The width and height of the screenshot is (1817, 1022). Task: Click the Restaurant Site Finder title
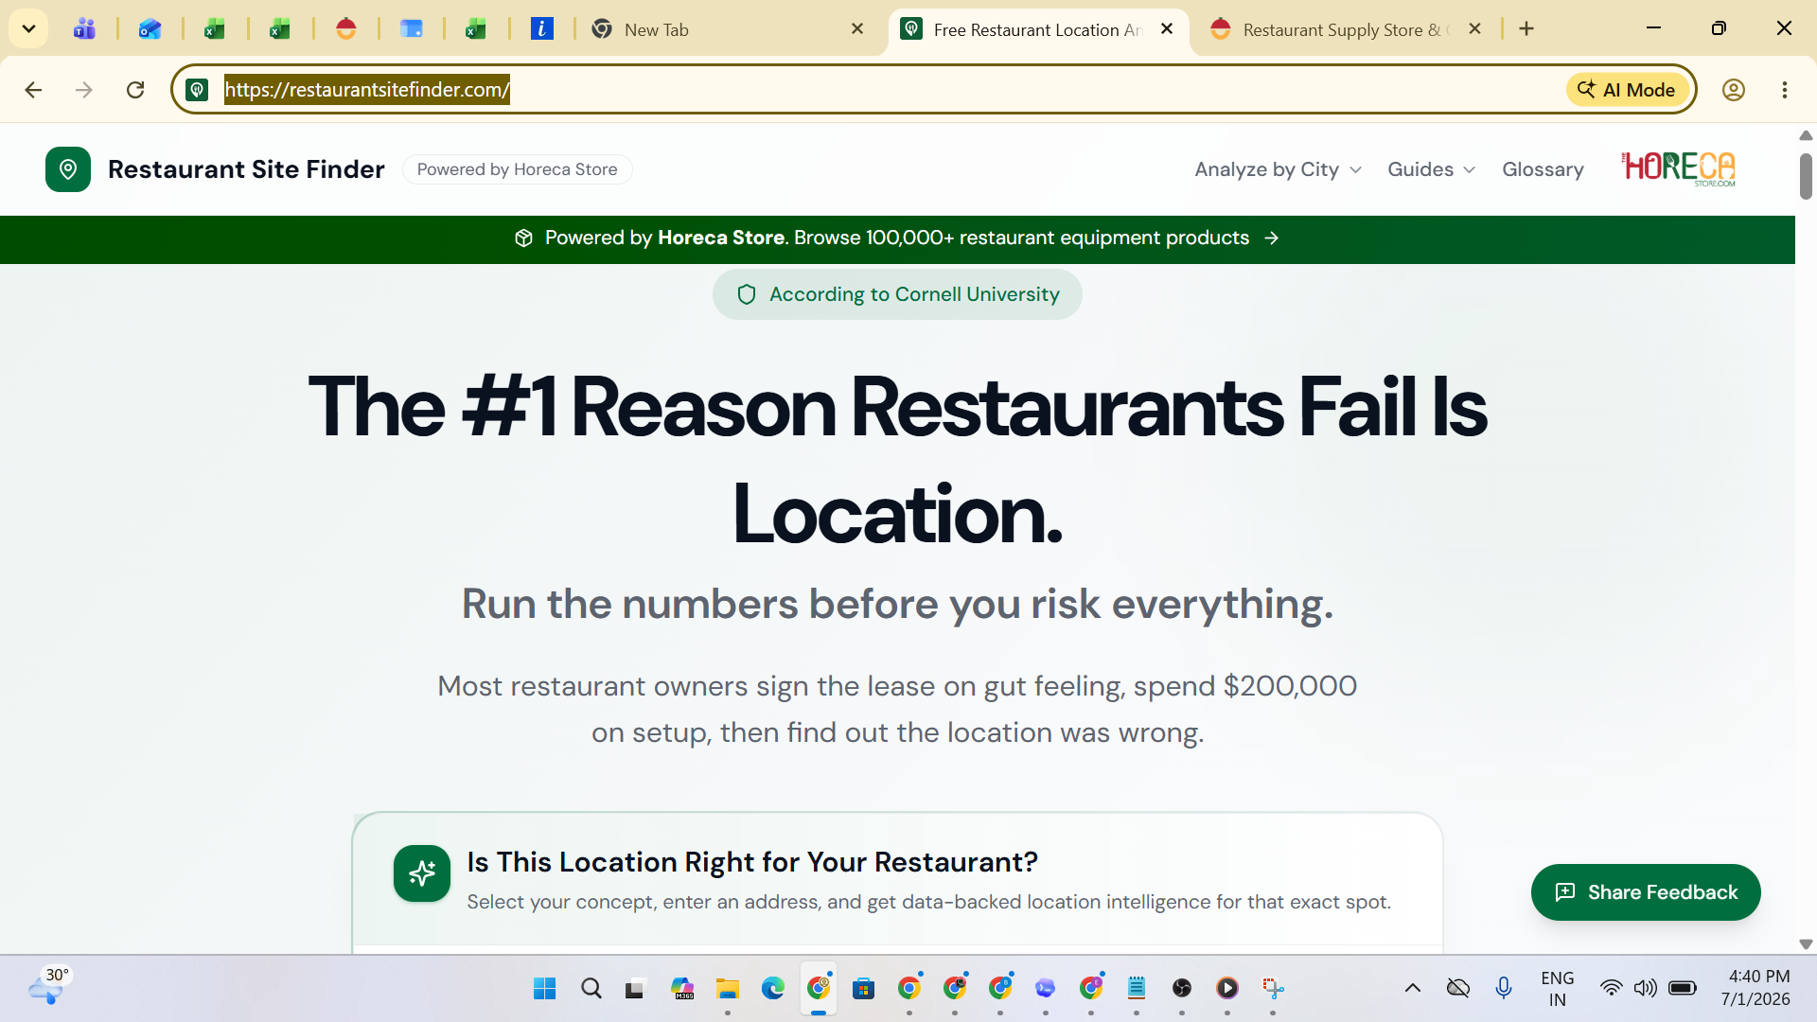tap(246, 169)
